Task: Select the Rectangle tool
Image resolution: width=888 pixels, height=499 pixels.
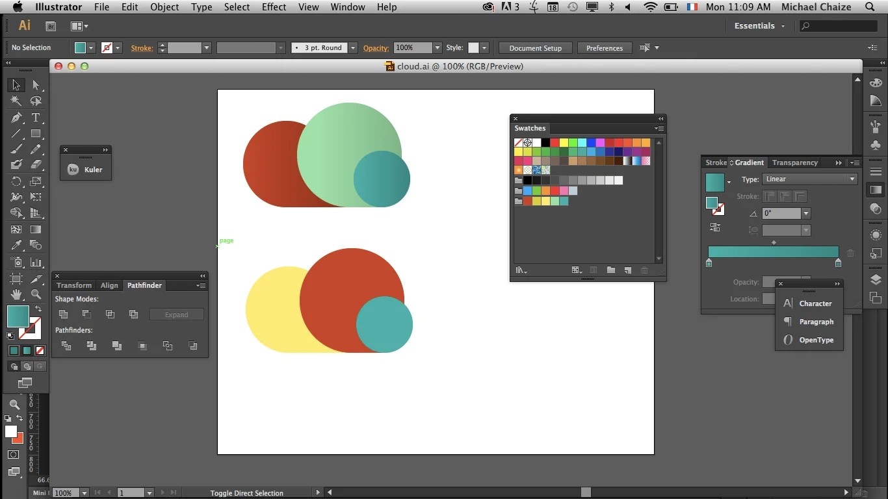Action: 36,134
